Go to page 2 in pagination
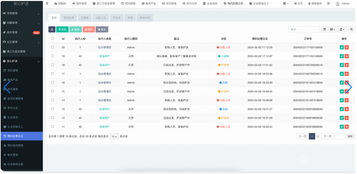 tap(318, 136)
